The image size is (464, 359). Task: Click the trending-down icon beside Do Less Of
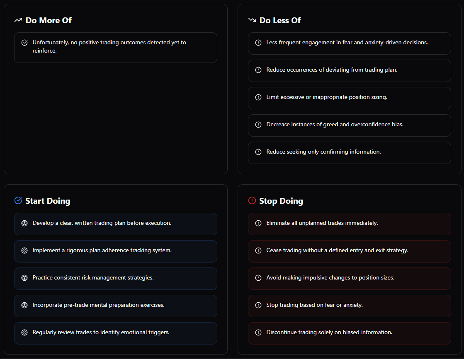coord(252,20)
